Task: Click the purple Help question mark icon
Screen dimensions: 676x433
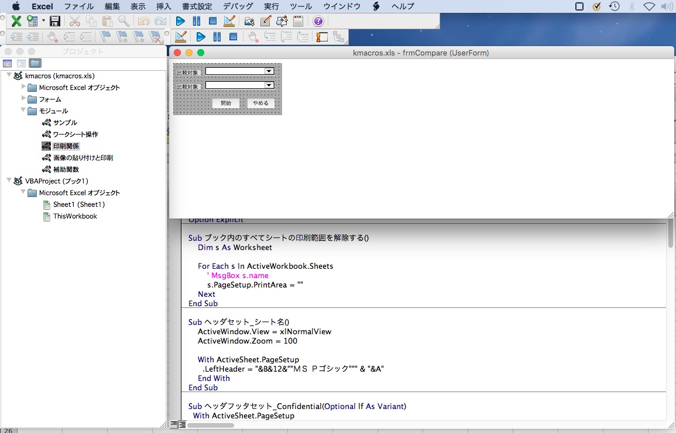Action: tap(318, 21)
